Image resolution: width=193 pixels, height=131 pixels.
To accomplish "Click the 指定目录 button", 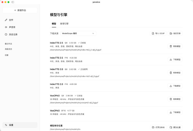I will pyautogui.click(x=175, y=33).
